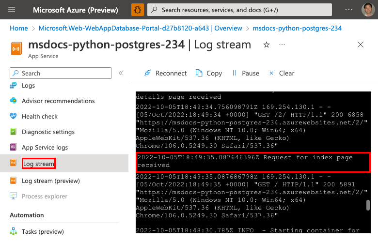Select Log stream (preview) item
378x242 pixels.
(x=50, y=181)
